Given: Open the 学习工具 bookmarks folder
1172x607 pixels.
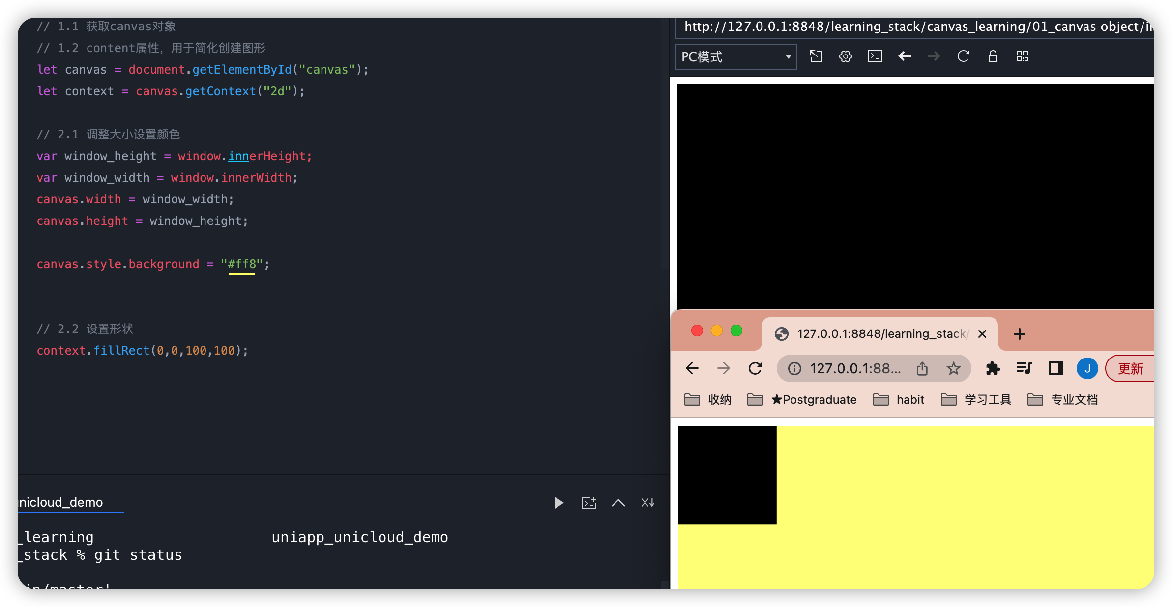Looking at the screenshot, I should click(x=976, y=400).
